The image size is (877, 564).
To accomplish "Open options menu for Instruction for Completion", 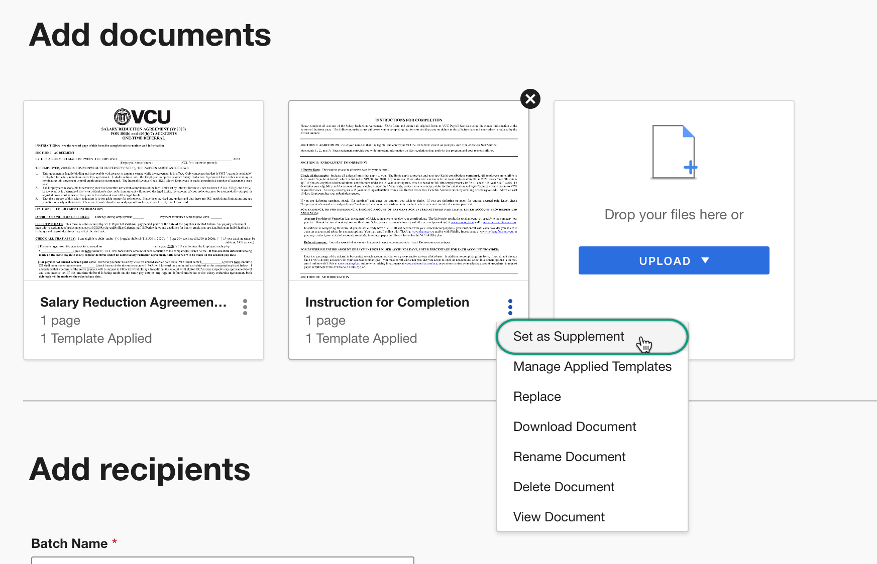I will pos(510,307).
